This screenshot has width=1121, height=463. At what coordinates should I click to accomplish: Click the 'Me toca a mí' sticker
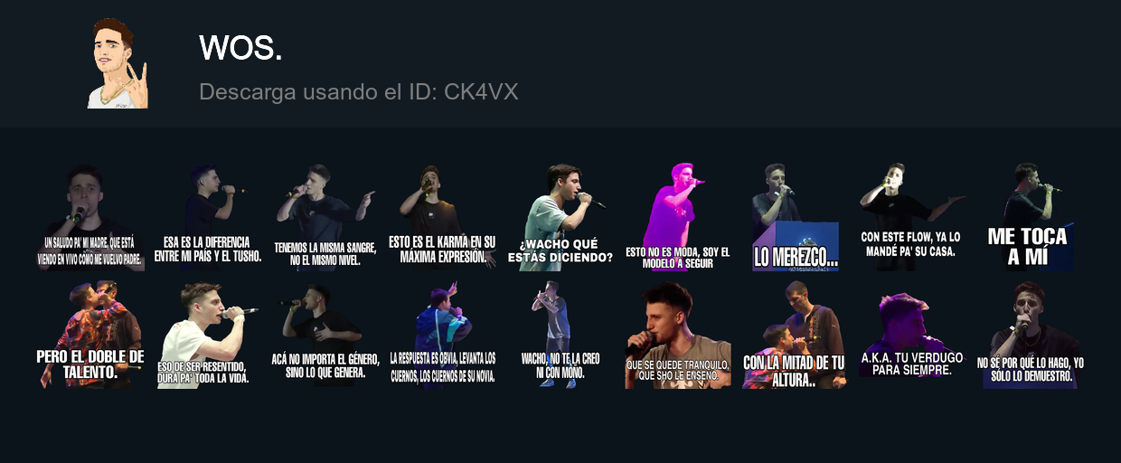pyautogui.click(x=1030, y=217)
